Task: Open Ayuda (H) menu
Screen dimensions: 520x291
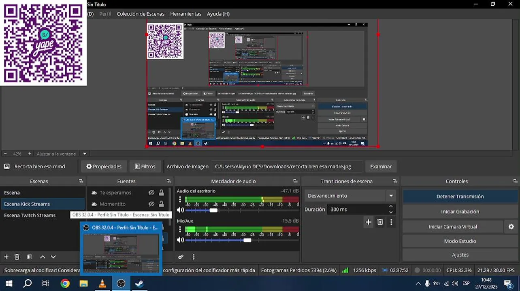Action: [218, 14]
